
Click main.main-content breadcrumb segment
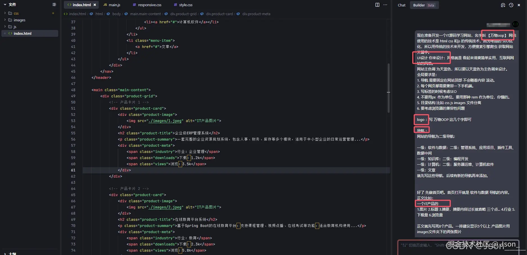pyautogui.click(x=145, y=14)
